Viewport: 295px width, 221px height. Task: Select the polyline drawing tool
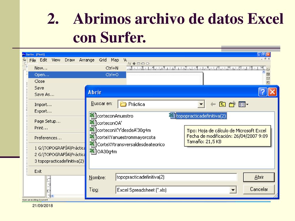[x=129, y=64]
